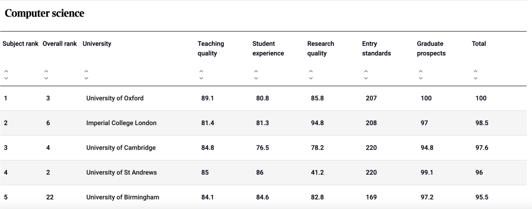Image resolution: width=532 pixels, height=209 pixels.
Task: Select the Computer science heading
Action: (44, 13)
